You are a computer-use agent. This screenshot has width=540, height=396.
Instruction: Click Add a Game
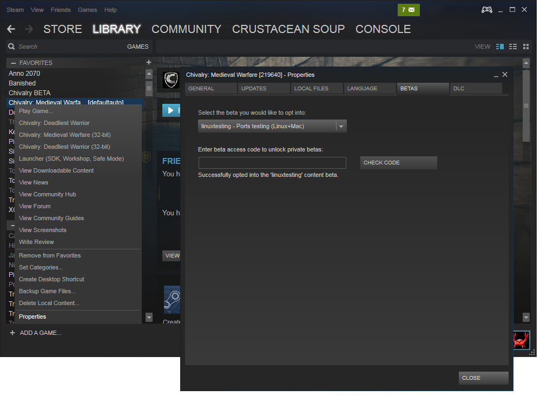click(41, 333)
